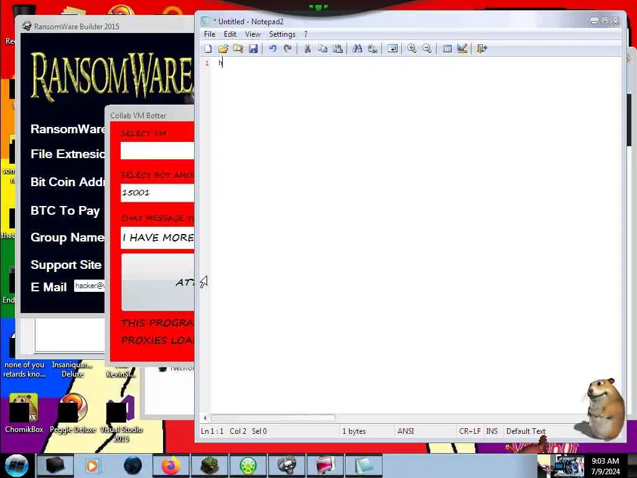Open the Visual Studio 2015 desktop icon

pos(121,419)
